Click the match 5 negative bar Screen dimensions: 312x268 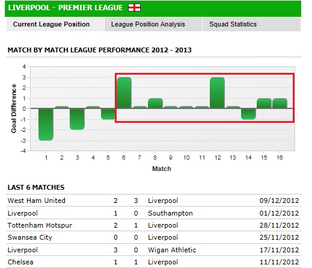tap(108, 114)
